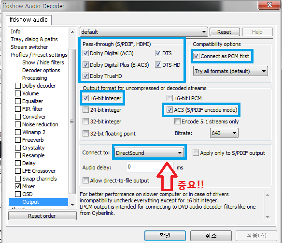Click the help text scroll-up arrow

[268, 195]
